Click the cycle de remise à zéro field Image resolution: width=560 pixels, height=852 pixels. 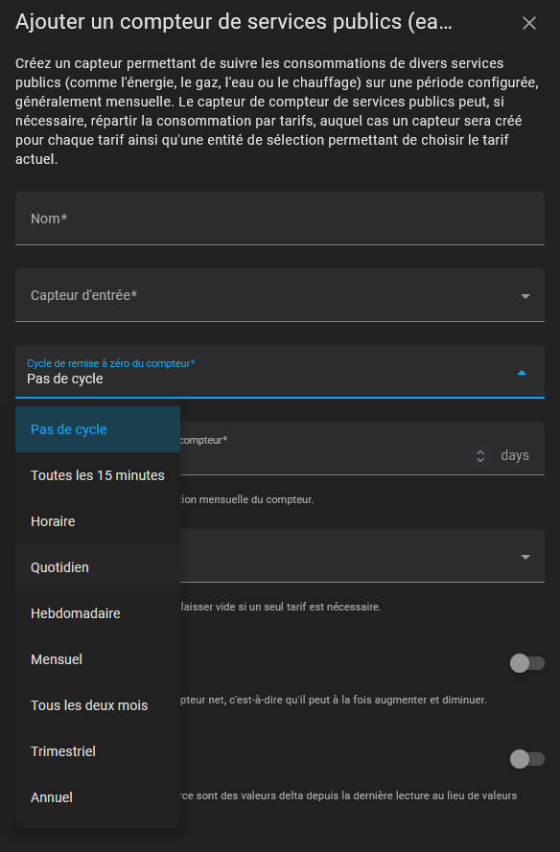pyautogui.click(x=279, y=372)
